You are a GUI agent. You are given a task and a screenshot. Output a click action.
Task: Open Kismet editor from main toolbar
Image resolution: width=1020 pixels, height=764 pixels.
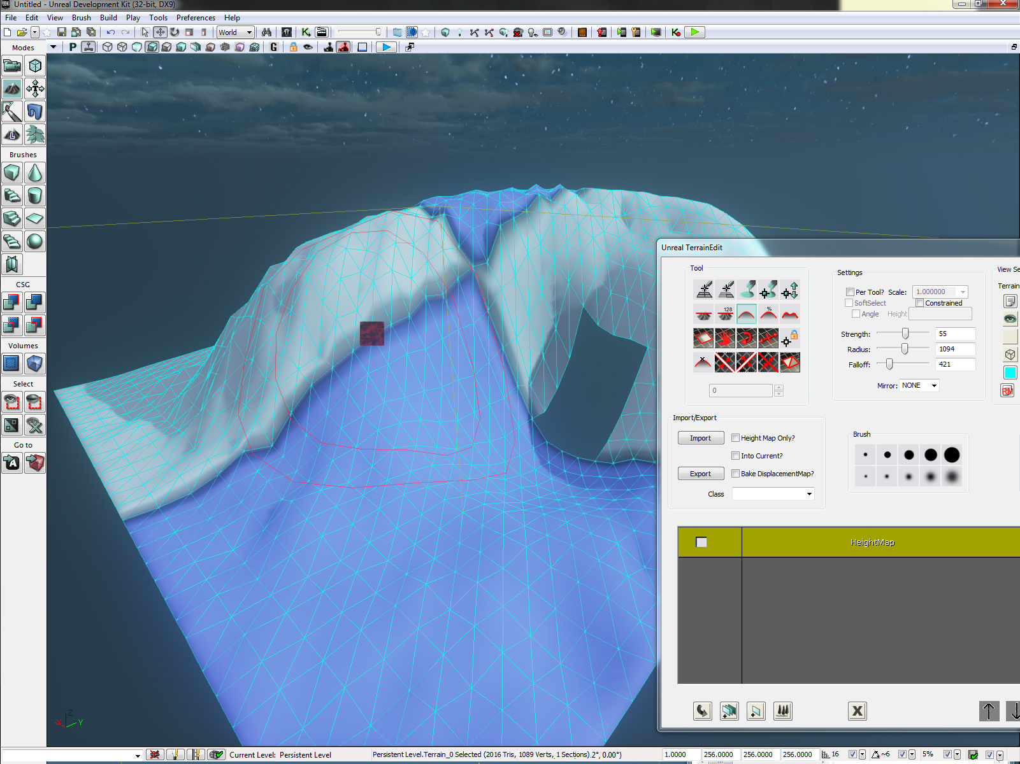pos(306,32)
